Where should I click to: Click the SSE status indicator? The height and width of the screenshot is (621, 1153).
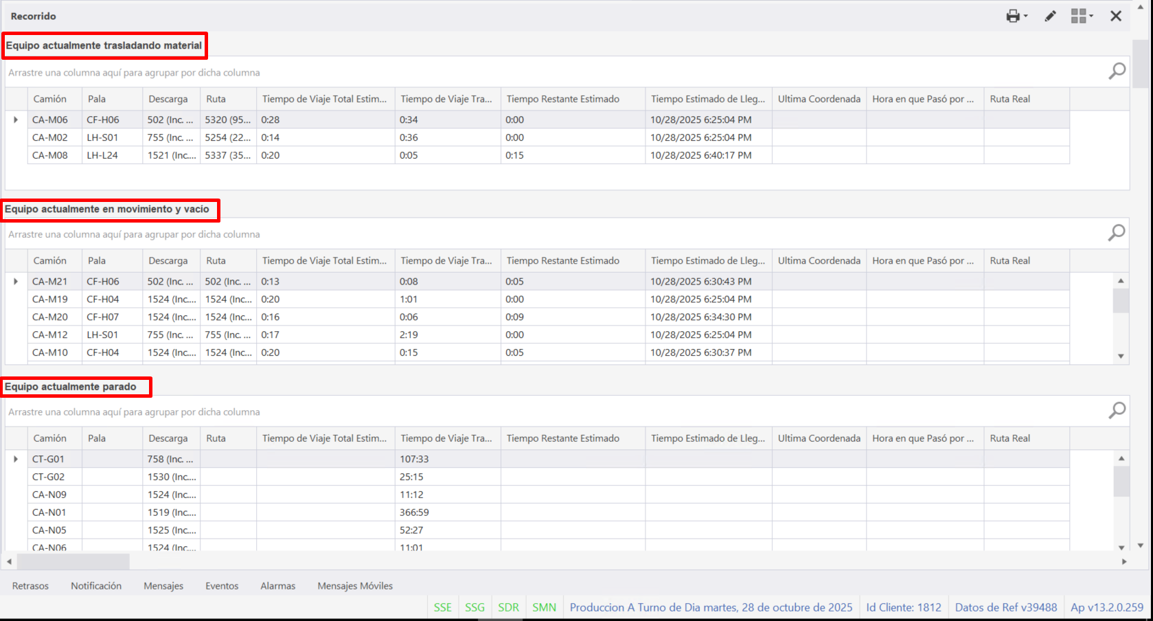coord(443,607)
